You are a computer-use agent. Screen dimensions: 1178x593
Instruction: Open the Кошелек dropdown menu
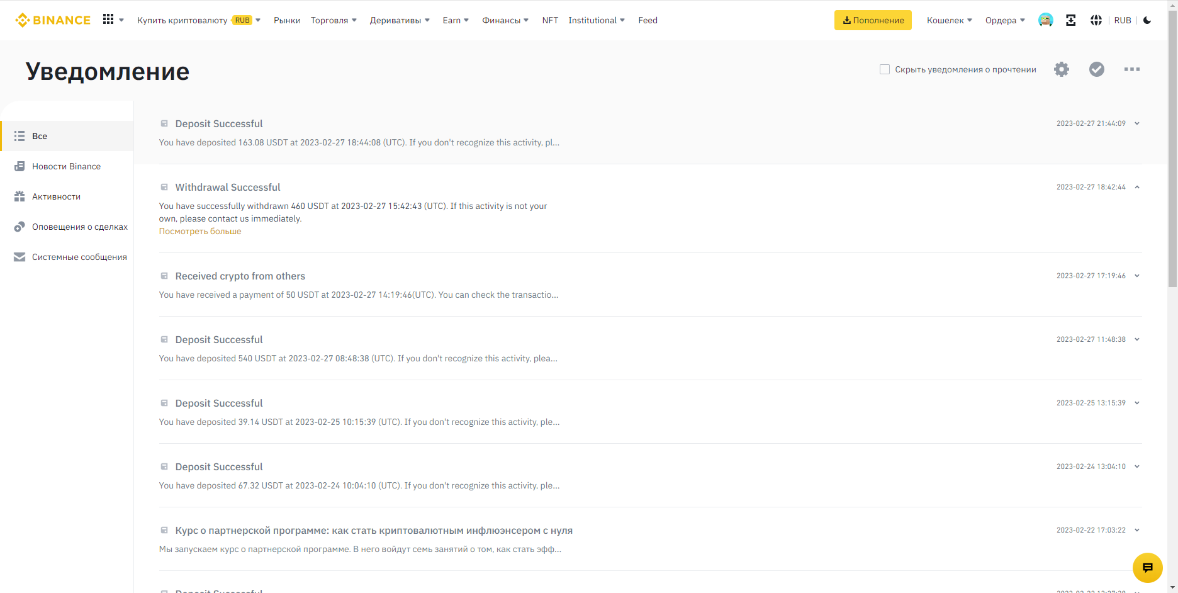click(x=949, y=20)
